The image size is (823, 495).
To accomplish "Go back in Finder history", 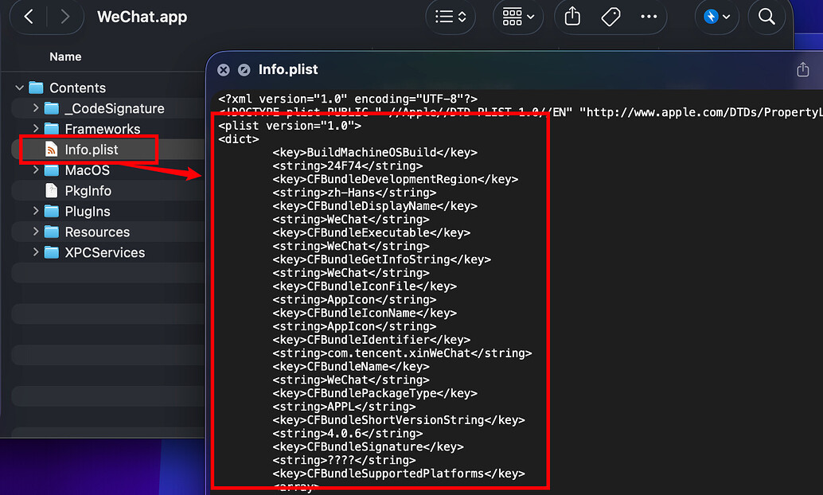I will coord(29,17).
